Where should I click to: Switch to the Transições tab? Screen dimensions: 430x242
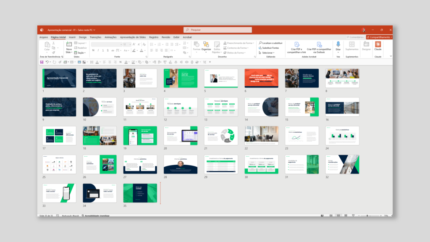click(95, 37)
